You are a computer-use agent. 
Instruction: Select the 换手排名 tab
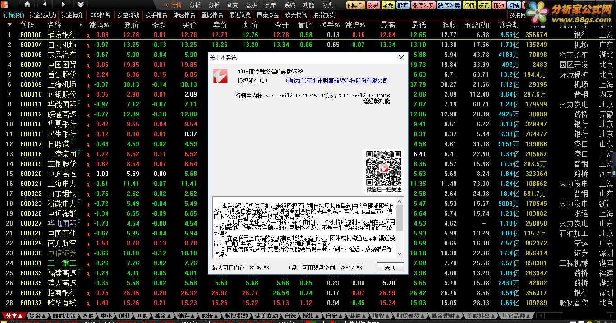(x=156, y=15)
